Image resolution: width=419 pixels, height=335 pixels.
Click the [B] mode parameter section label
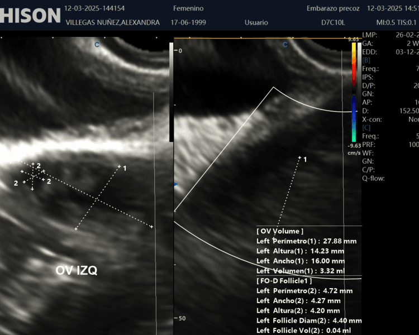366,60
